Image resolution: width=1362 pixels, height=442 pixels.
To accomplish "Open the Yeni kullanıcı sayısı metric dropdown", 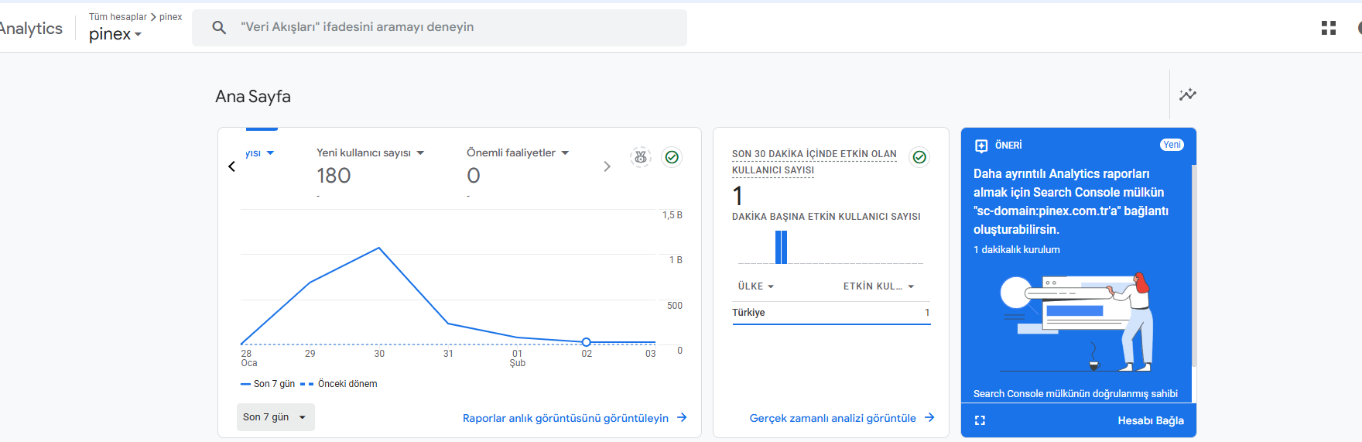I will (371, 152).
